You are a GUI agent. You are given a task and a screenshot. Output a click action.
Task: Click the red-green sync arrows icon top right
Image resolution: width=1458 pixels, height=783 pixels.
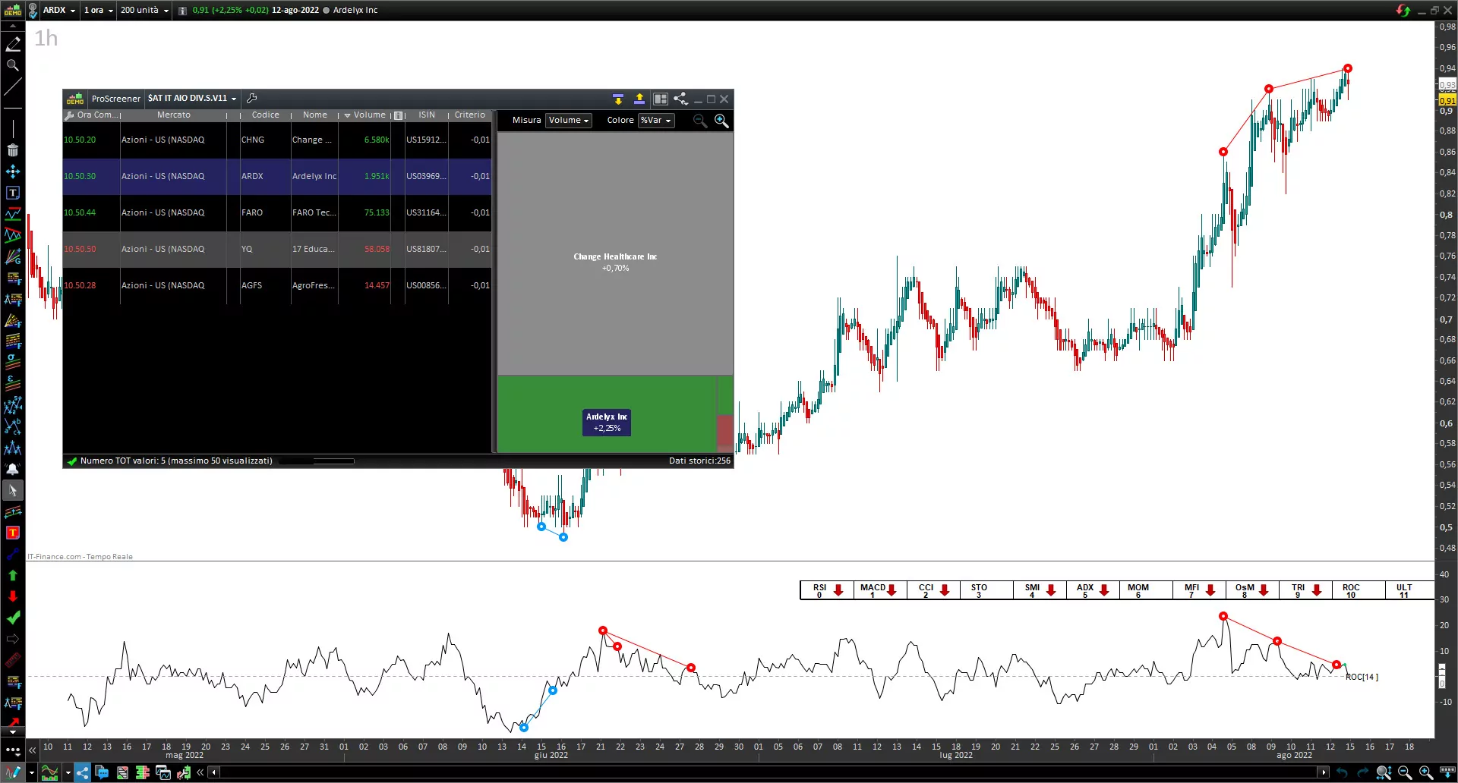point(1403,10)
